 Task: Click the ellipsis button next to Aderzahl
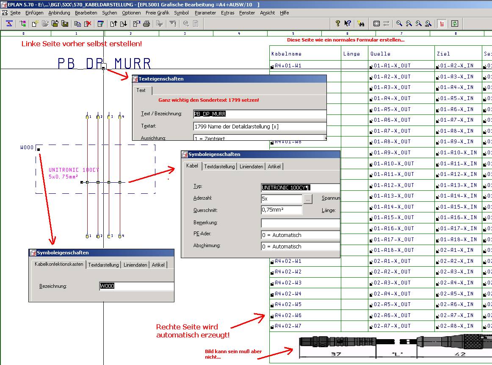pos(308,199)
